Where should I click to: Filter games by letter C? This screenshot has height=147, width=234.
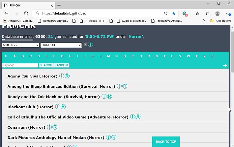(x=31, y=56)
